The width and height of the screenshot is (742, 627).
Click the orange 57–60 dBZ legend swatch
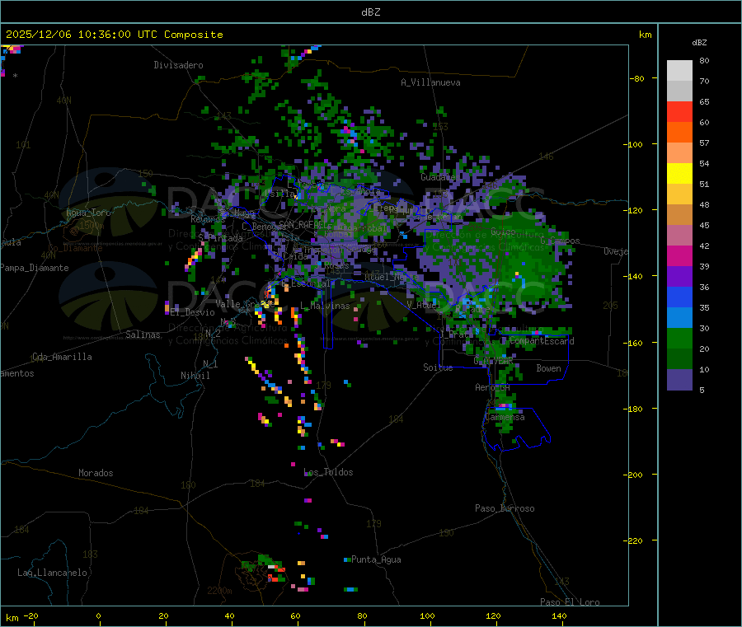pyautogui.click(x=679, y=133)
